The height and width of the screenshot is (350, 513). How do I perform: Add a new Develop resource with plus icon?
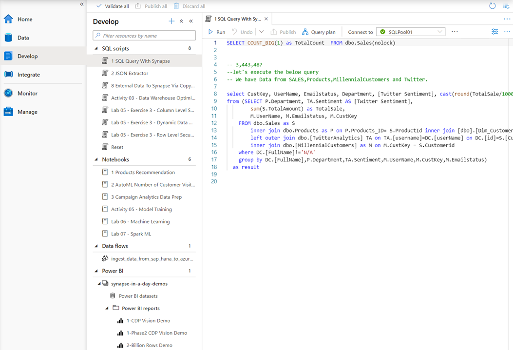click(171, 21)
